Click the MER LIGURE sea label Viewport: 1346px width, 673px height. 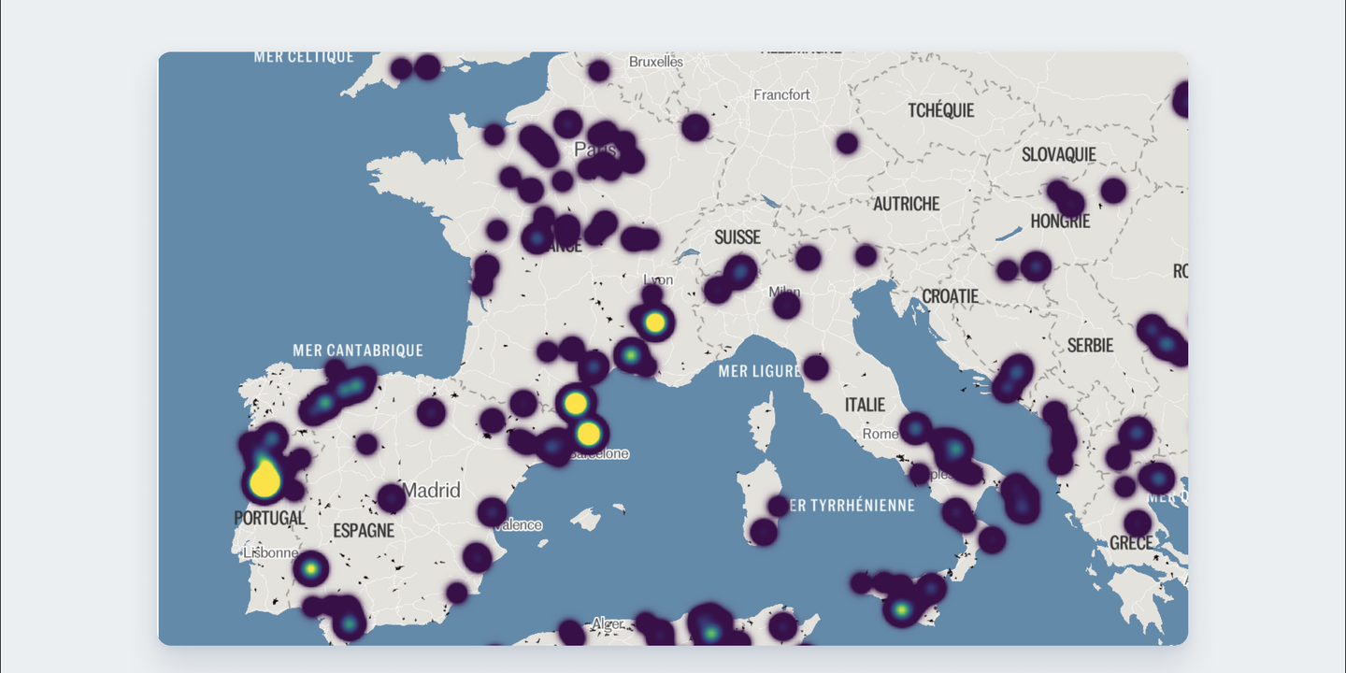(x=760, y=371)
